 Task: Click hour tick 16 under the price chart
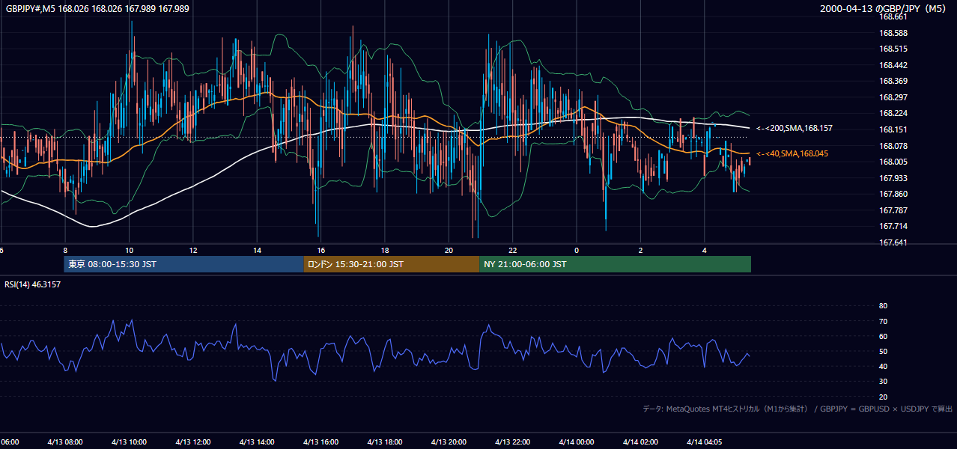coord(320,249)
